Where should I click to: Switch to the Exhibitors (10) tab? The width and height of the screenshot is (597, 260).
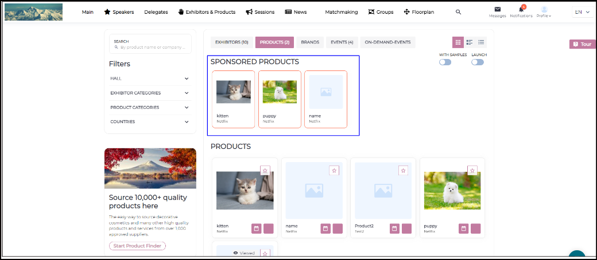(231, 42)
